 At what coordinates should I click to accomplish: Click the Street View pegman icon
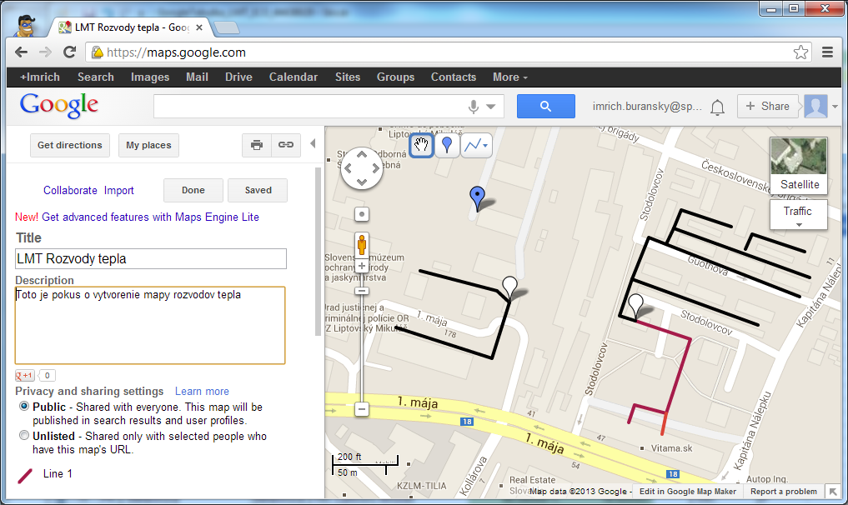[362, 244]
